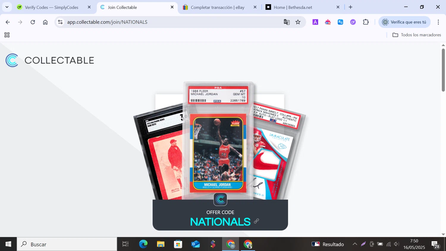This screenshot has width=446, height=251.
Task: Click the page vertical scrollbar thumb
Action: point(443,70)
